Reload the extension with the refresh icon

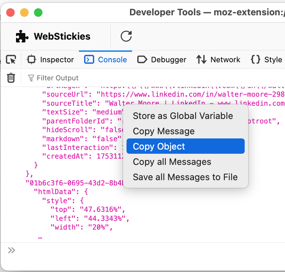126,36
